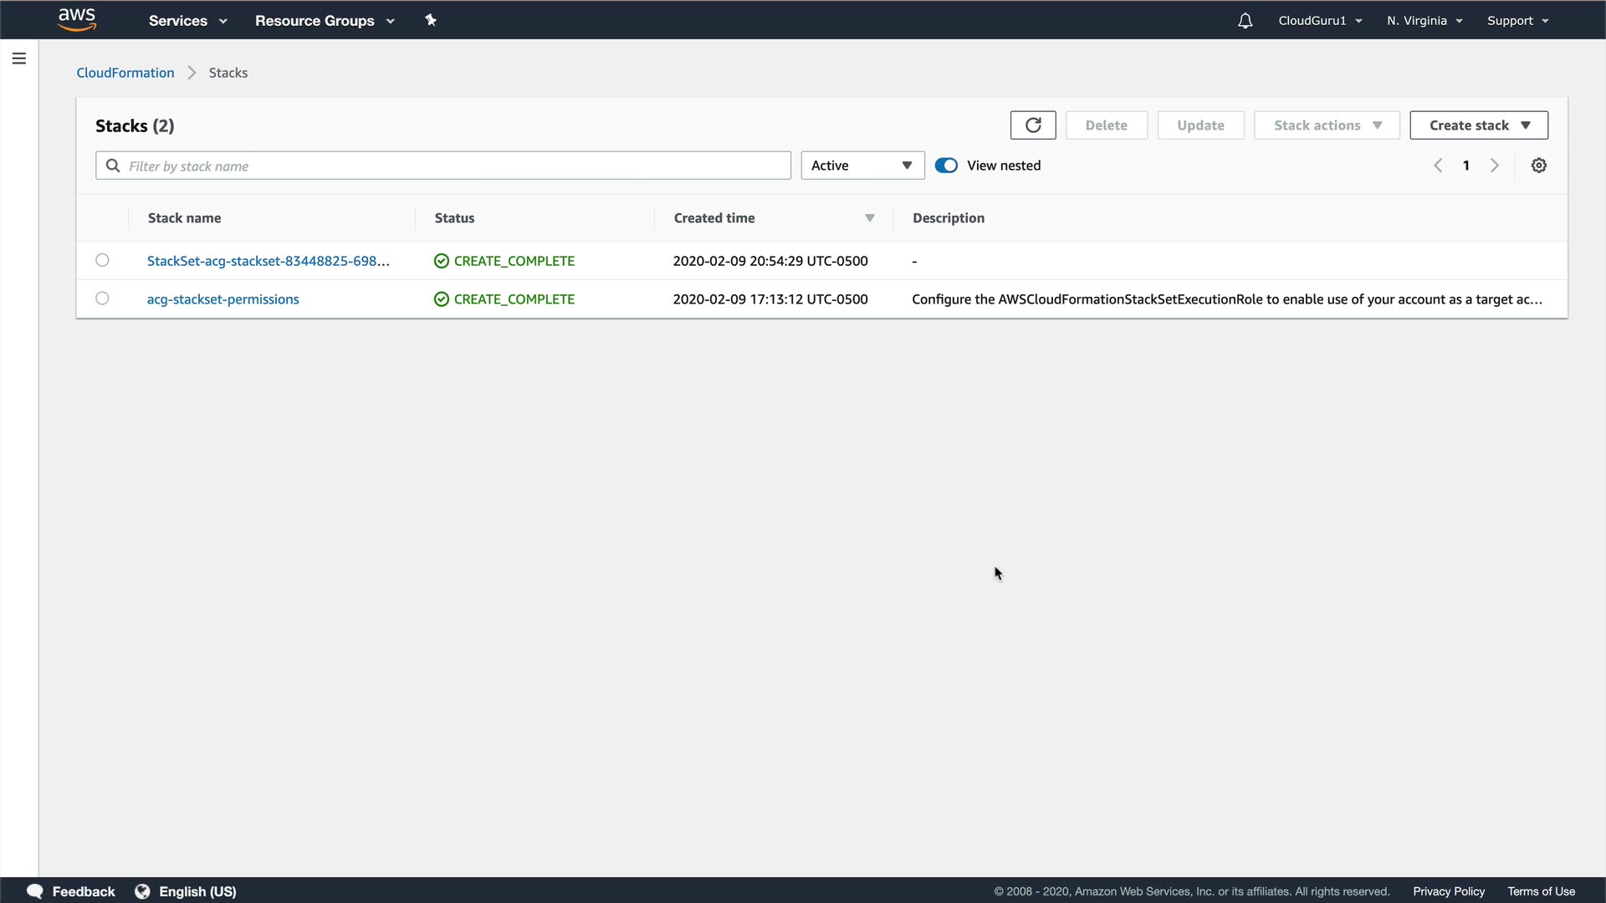Select the acg-stackset-permissions radio button
The image size is (1606, 903).
(x=102, y=298)
